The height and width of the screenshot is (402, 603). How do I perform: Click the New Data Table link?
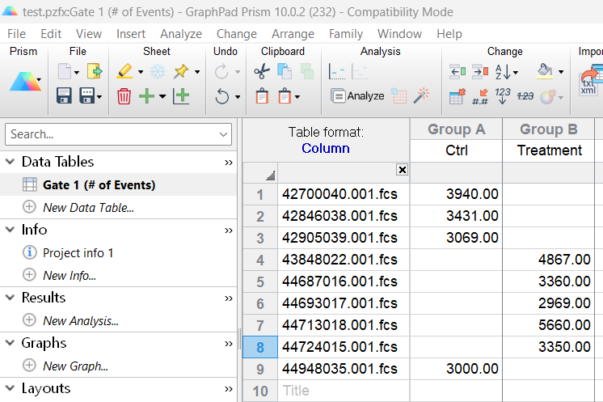[x=88, y=207]
